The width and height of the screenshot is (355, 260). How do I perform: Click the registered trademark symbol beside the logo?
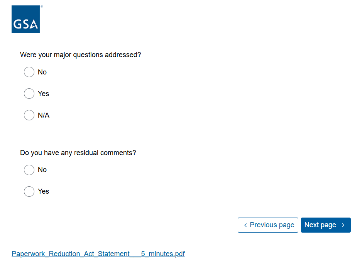(42, 7)
